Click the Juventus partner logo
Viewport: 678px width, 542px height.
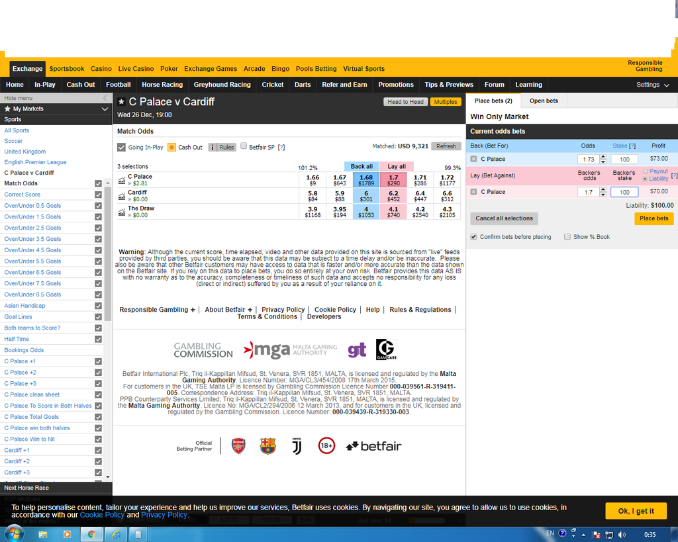(x=297, y=446)
